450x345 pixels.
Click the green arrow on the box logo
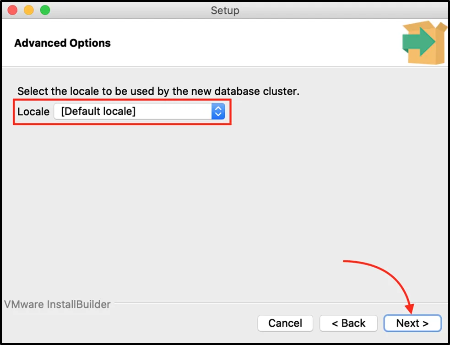(x=418, y=42)
